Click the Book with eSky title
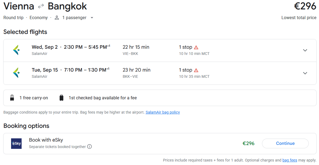The height and width of the screenshot is (165, 319). click(x=46, y=140)
